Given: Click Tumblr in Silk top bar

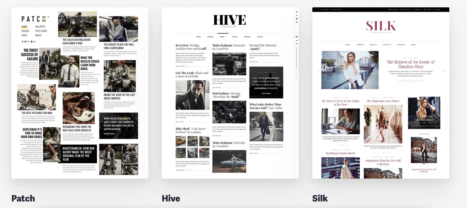Looking at the screenshot, I should [437, 10].
